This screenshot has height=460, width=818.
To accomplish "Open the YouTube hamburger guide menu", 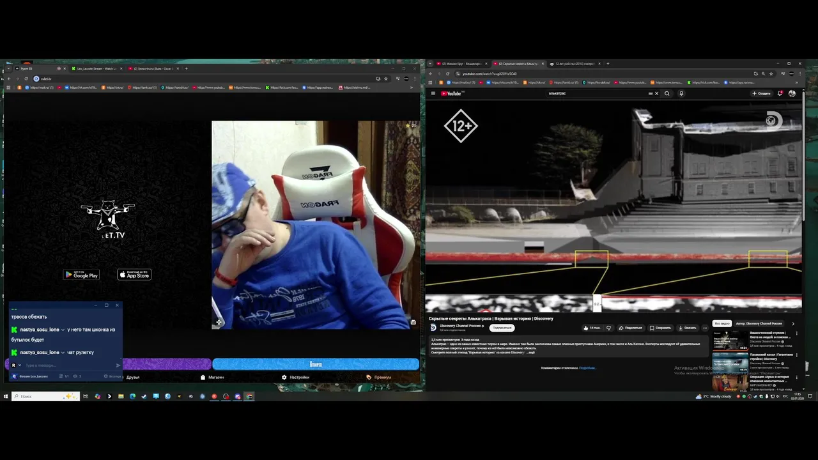I will 433,93.
